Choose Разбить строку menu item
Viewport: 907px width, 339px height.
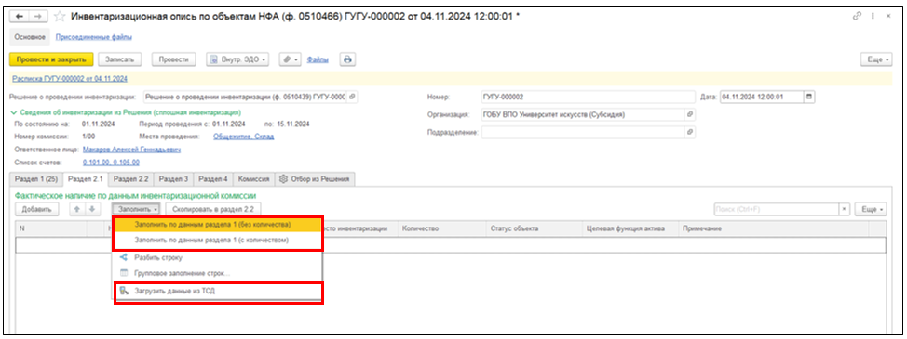pyautogui.click(x=218, y=257)
